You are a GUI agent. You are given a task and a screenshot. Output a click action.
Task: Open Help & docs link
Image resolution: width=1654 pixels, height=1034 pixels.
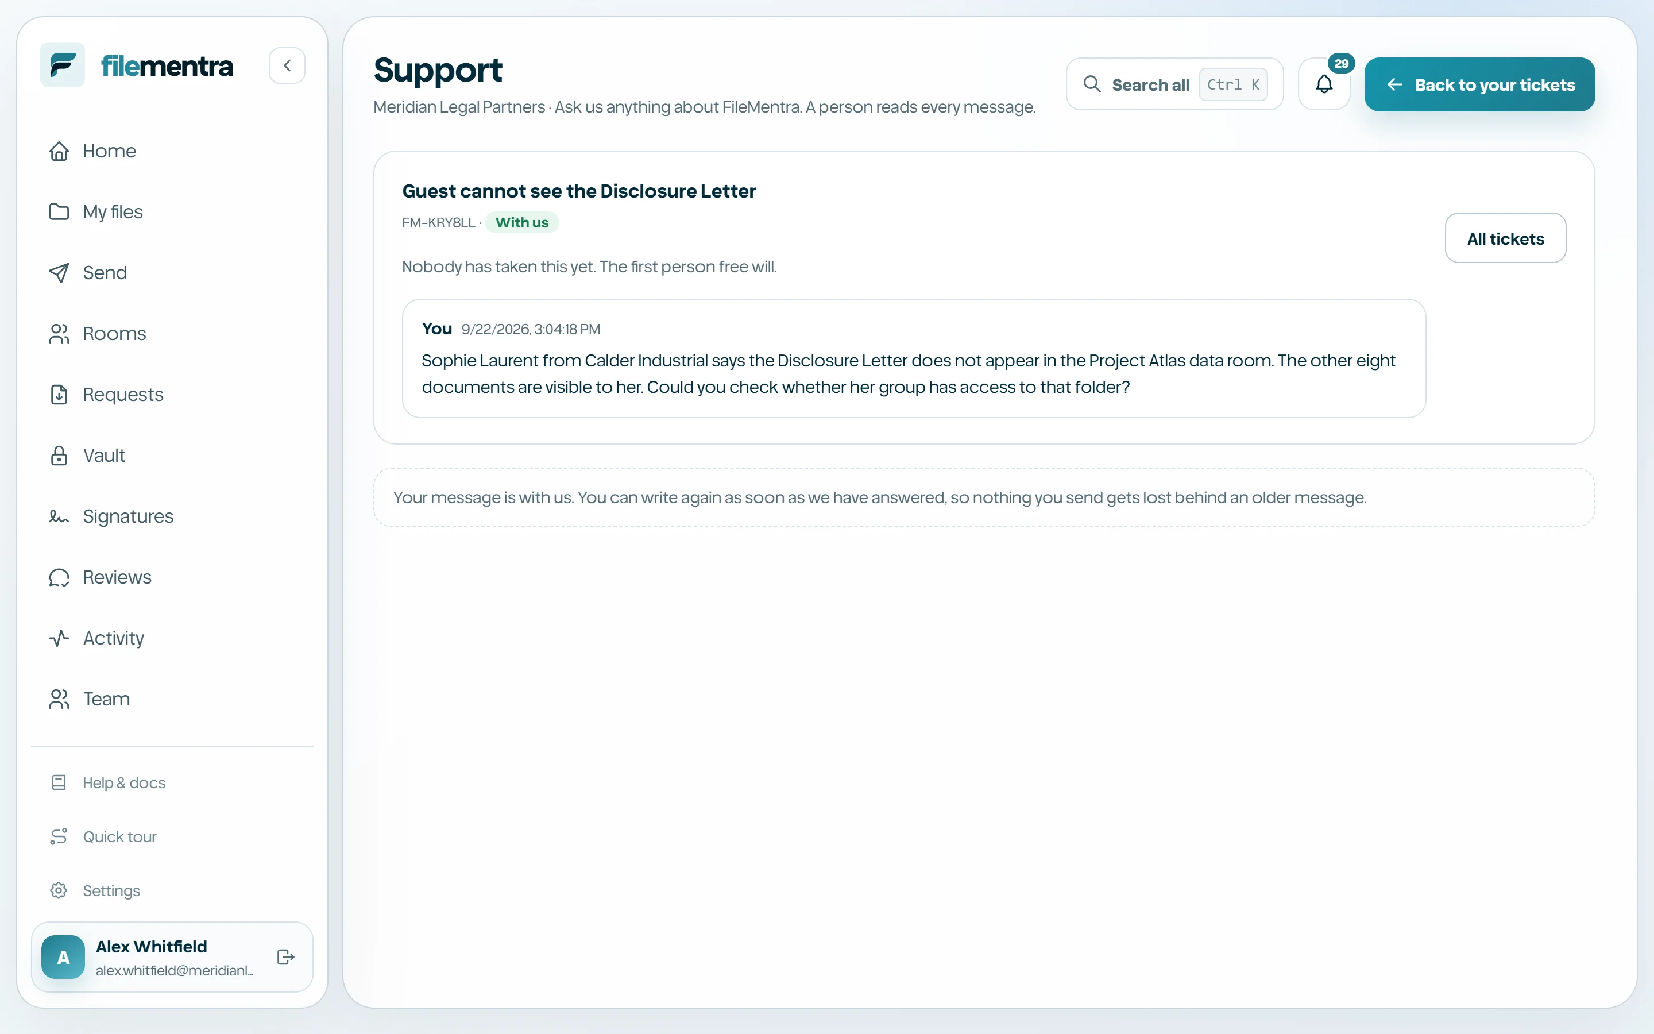(x=172, y=782)
